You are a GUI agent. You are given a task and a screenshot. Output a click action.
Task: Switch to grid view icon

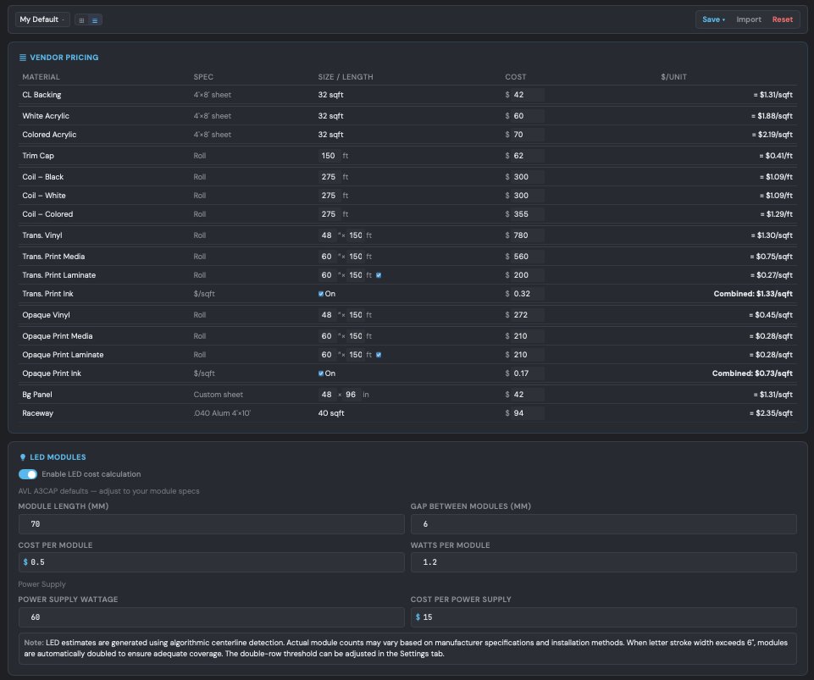[81, 19]
